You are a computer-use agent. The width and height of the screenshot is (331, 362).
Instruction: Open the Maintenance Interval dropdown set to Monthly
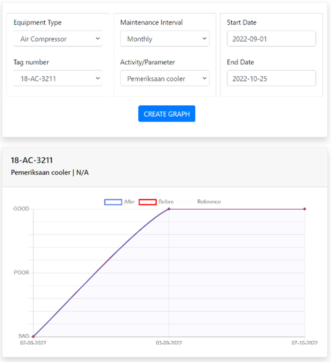pyautogui.click(x=165, y=39)
